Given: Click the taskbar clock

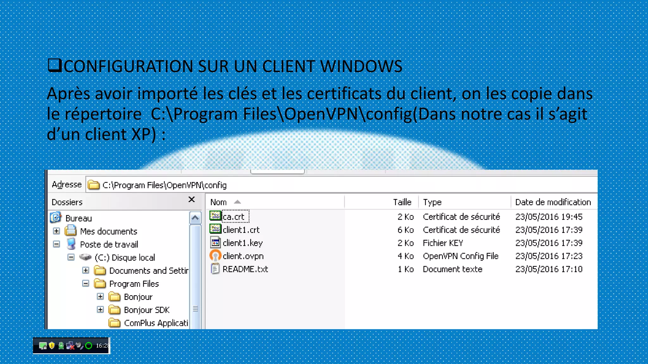Looking at the screenshot, I should (102, 346).
